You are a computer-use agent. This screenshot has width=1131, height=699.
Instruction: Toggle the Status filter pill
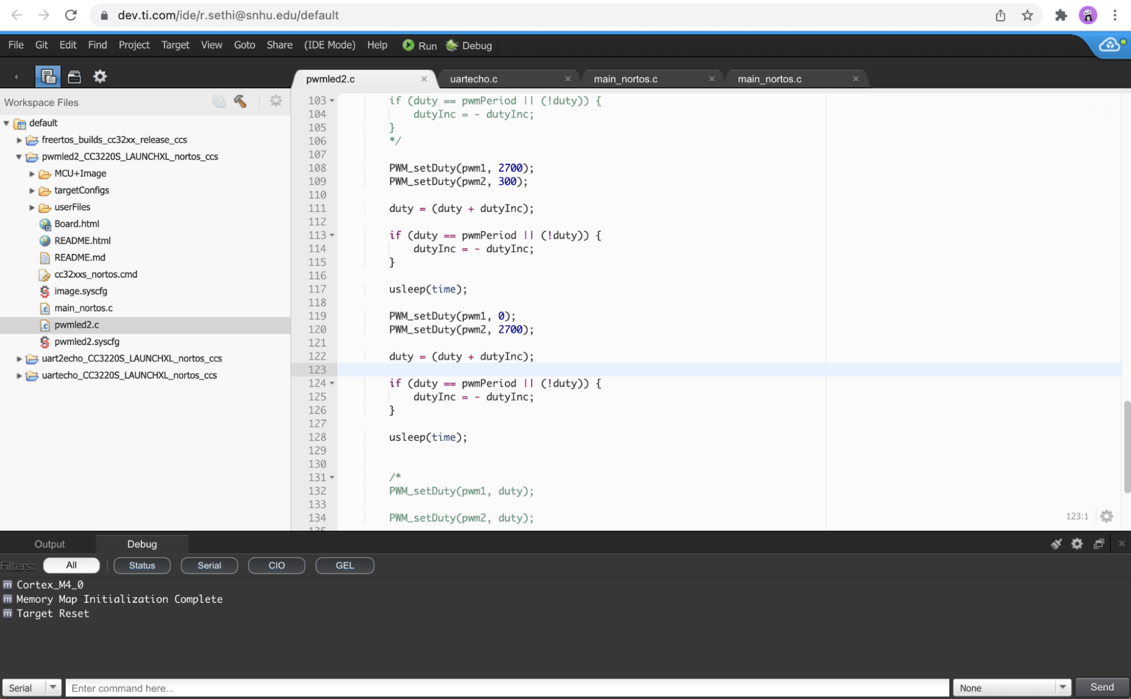pos(141,565)
